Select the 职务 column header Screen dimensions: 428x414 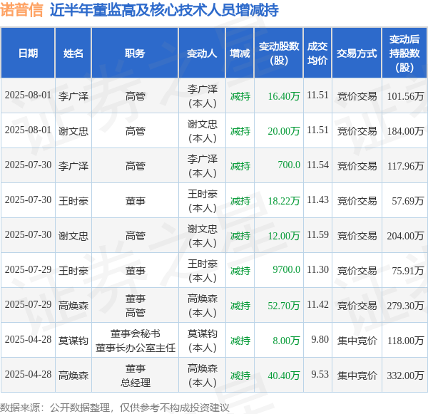135,53
